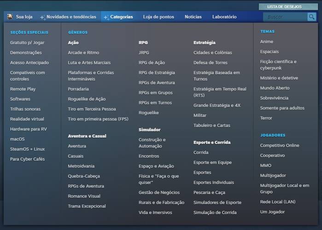
Task: Select Defesa de Torres
Action: [210, 63]
